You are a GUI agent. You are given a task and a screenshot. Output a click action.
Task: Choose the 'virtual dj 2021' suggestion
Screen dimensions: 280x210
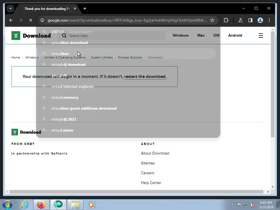coord(126,119)
